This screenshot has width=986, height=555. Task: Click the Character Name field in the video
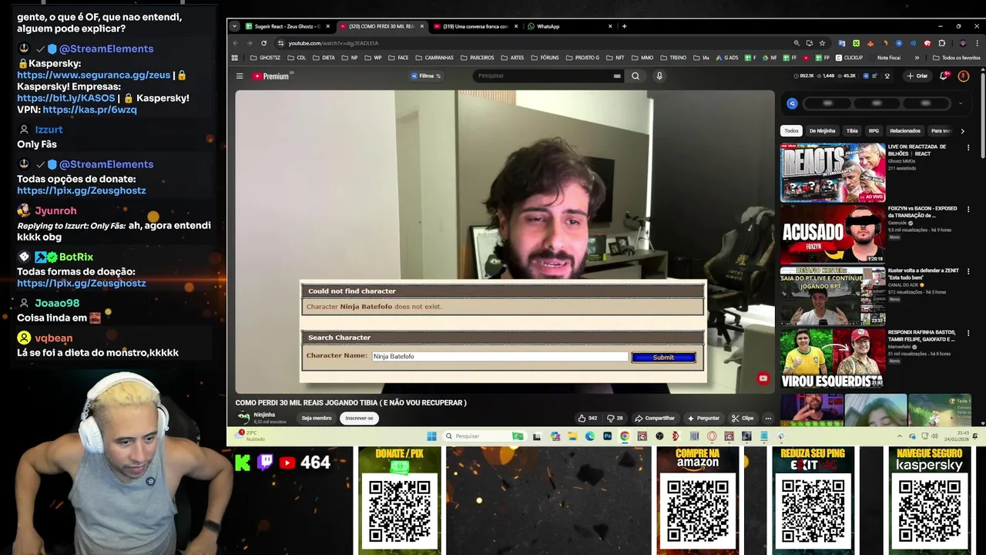[x=500, y=356]
